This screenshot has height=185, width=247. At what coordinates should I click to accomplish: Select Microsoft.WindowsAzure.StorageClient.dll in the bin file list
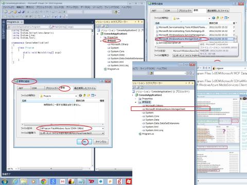[x=180, y=39]
